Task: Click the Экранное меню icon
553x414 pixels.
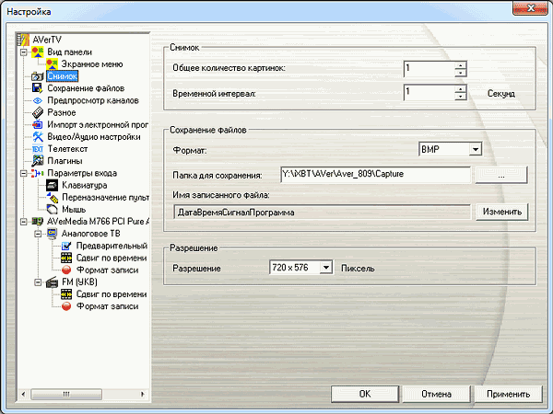Action: [52, 64]
